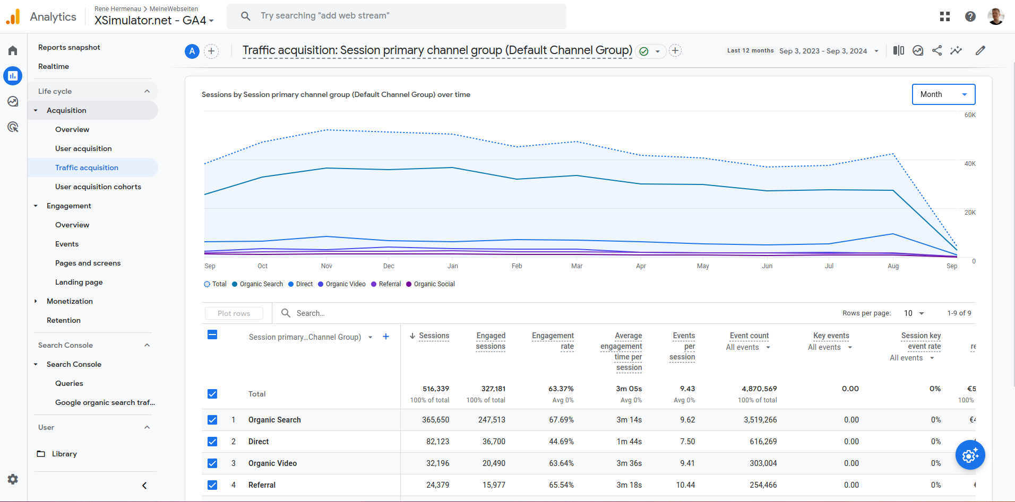
Task: Click the pencil customize report icon
Action: [980, 50]
